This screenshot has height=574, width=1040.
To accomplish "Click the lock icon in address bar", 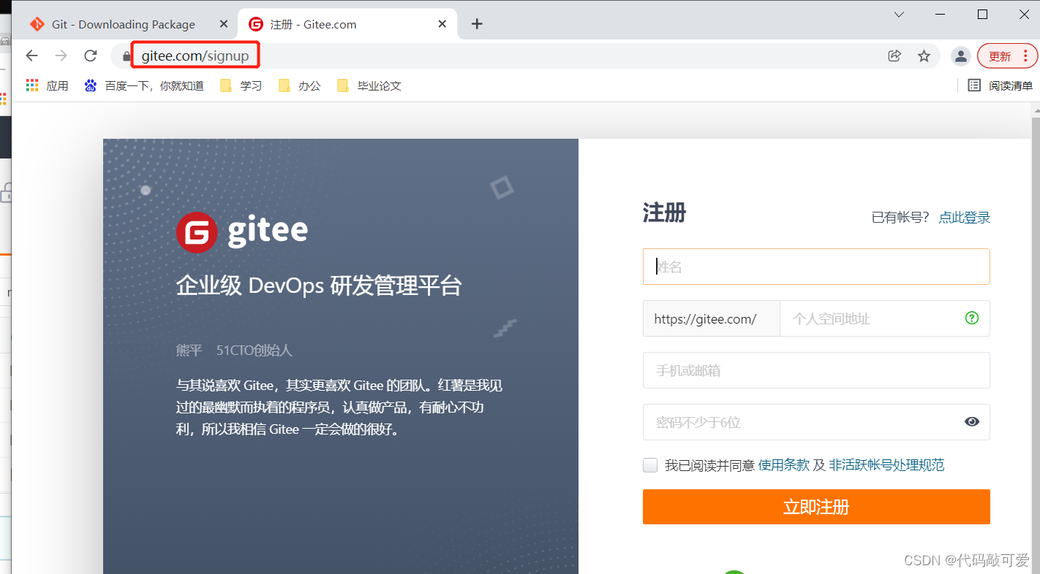I will click(127, 56).
